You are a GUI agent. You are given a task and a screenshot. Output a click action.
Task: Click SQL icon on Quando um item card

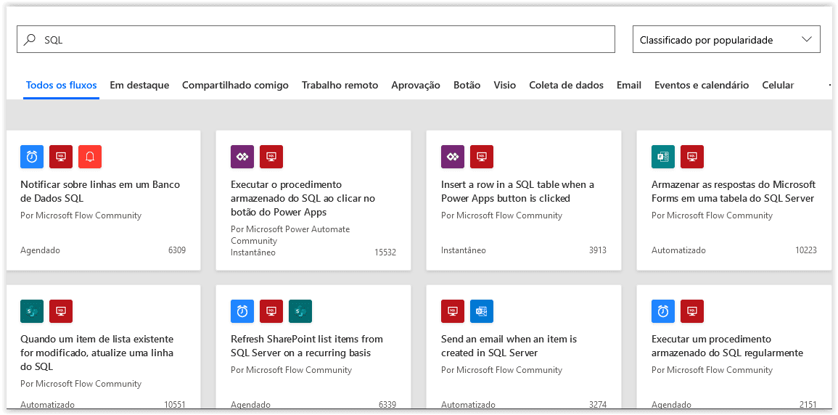click(61, 311)
